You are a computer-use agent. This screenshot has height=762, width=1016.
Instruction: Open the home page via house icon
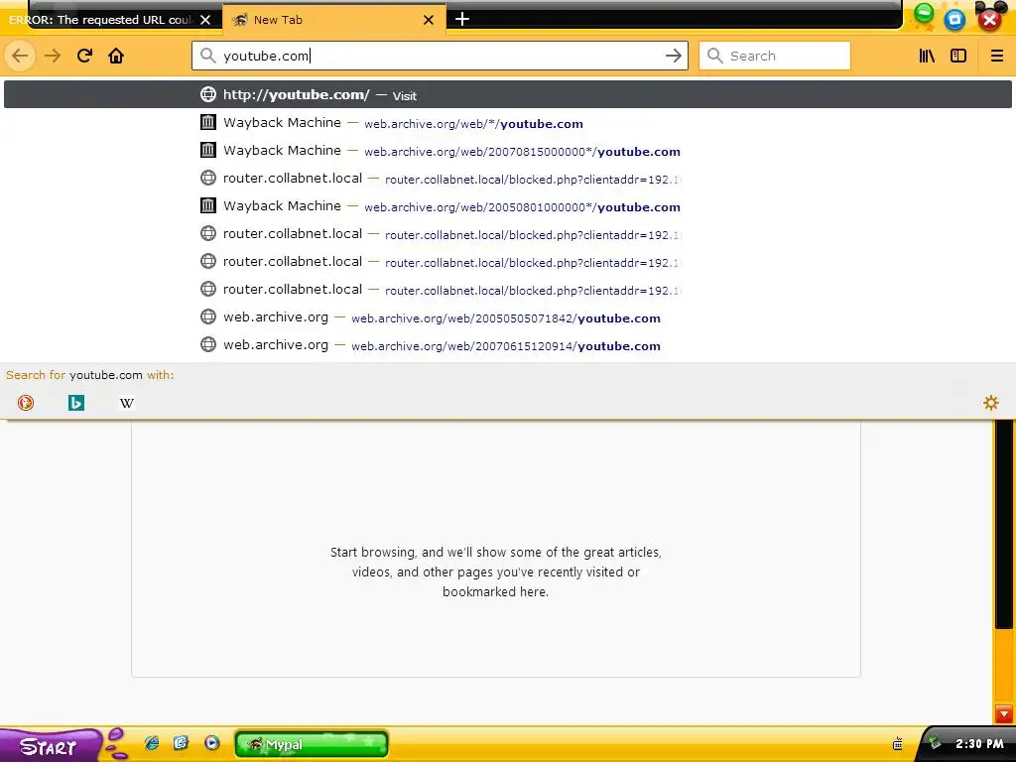pos(116,56)
